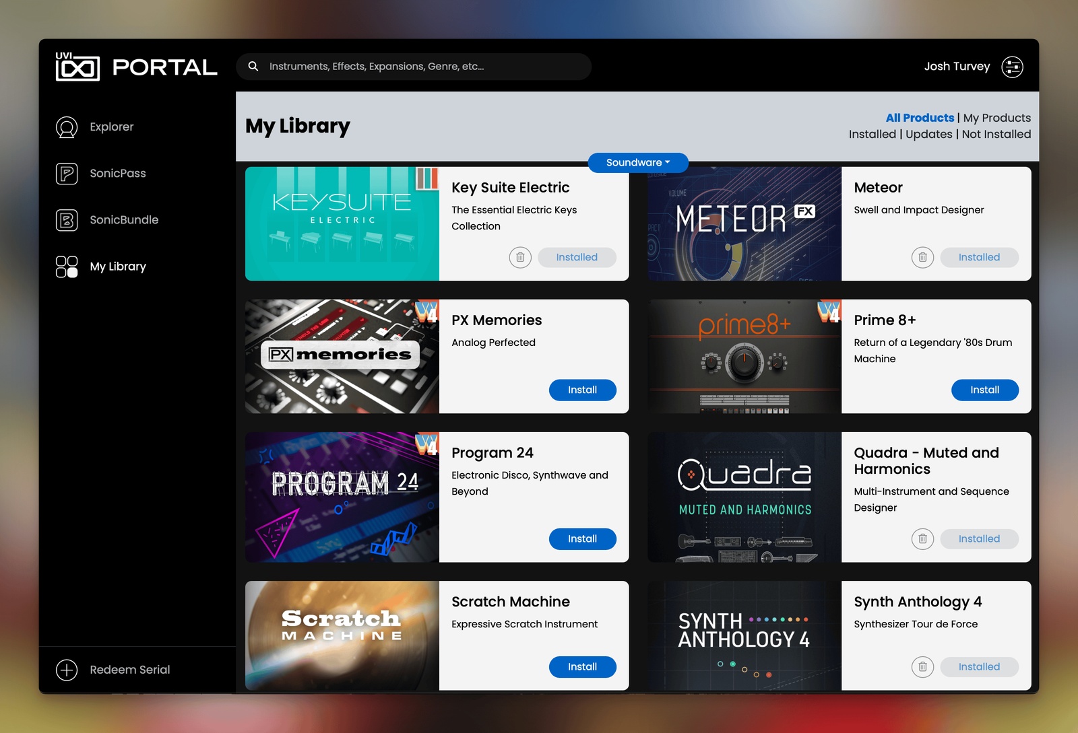Click the My Library grid icon

(x=67, y=267)
